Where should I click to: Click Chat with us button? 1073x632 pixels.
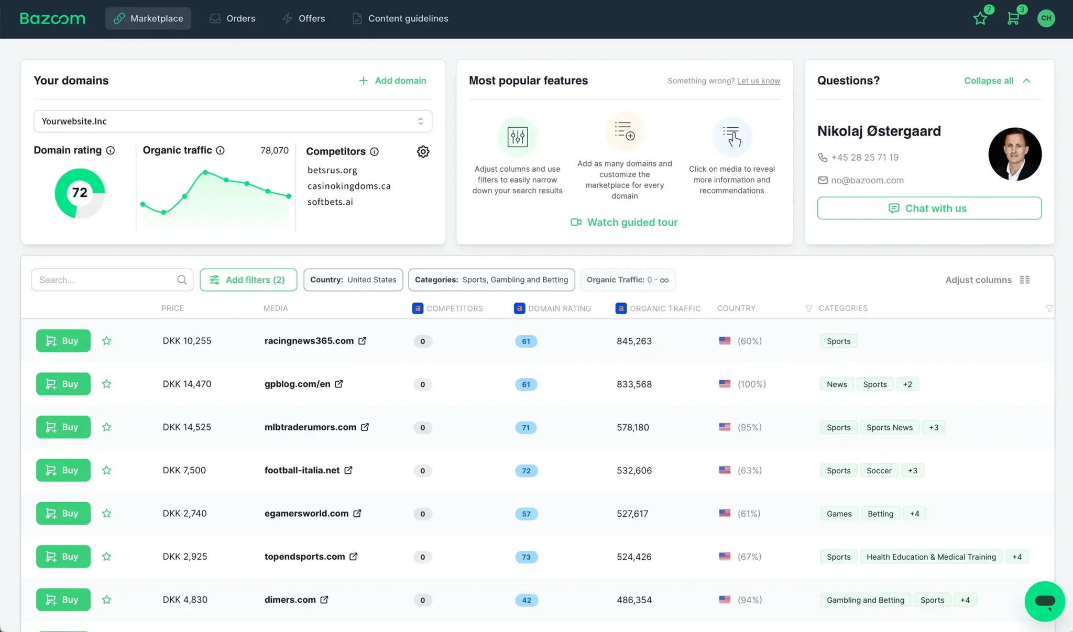click(928, 208)
